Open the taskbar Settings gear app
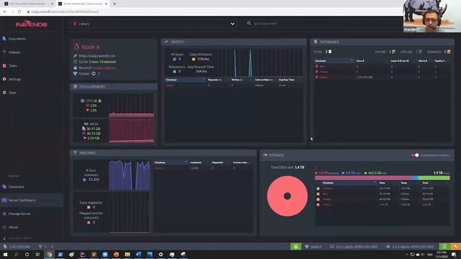The height and width of the screenshot is (259, 461). [161, 255]
